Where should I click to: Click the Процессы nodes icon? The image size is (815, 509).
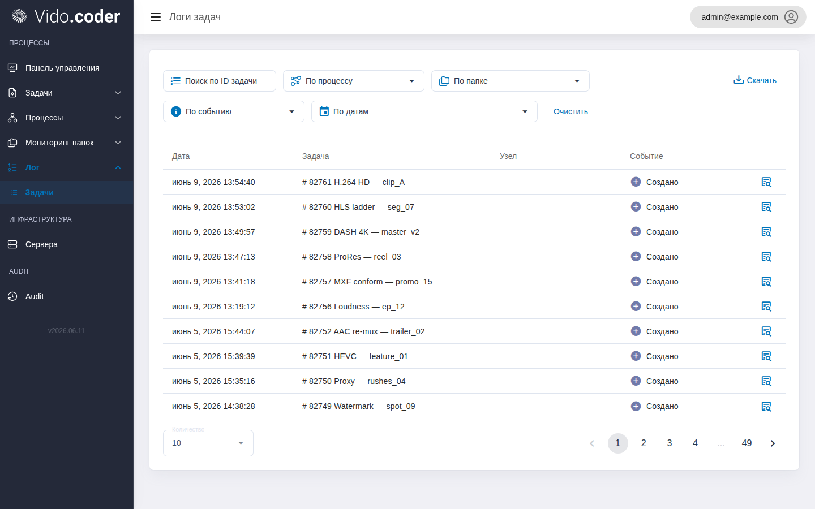(12, 118)
